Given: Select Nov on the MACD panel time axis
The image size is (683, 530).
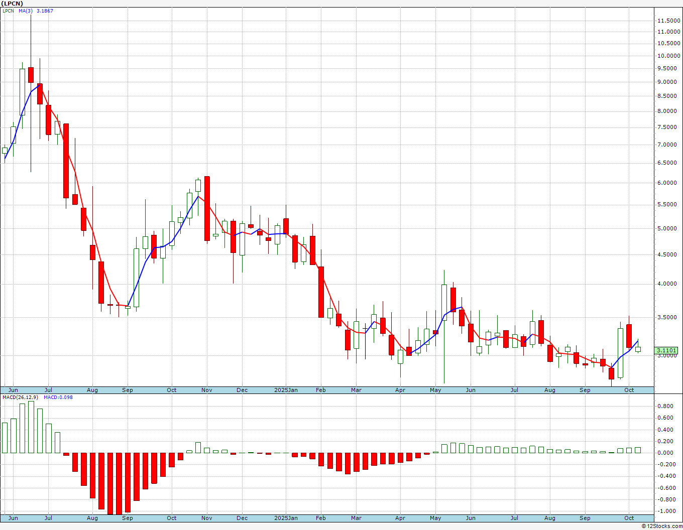Looking at the screenshot, I should 206,518.
